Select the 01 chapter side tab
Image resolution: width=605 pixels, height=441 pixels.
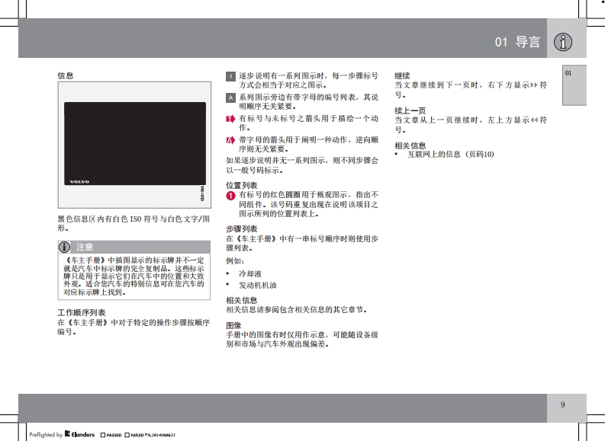pos(568,73)
